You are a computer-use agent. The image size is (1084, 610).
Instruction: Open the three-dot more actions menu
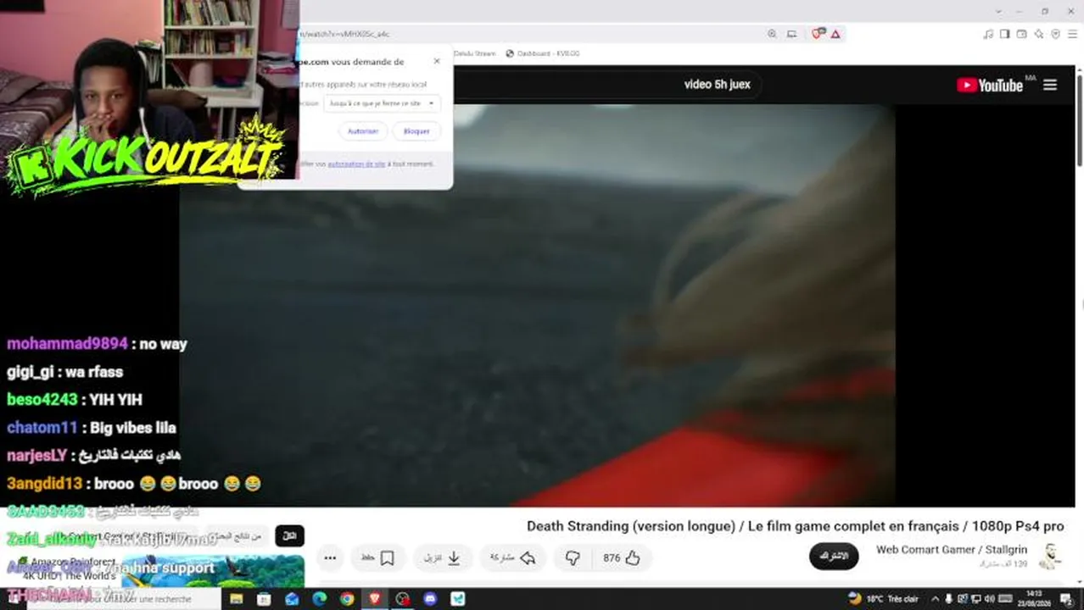[330, 557]
